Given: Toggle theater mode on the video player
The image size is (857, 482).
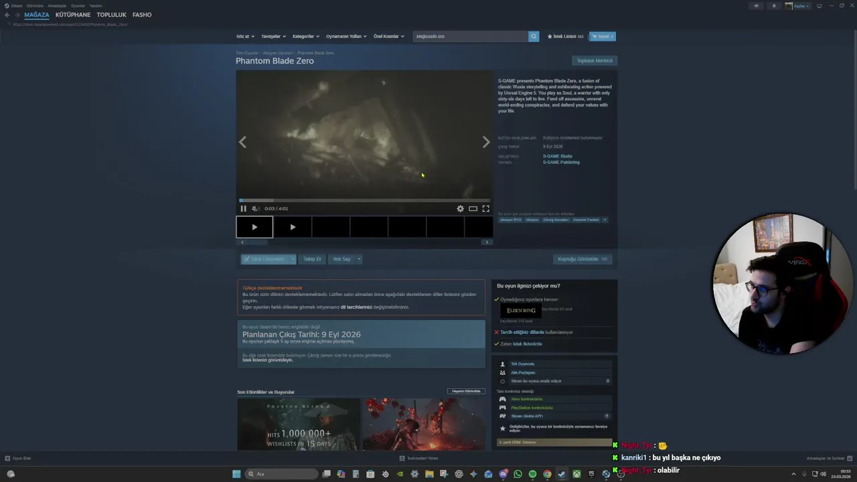Looking at the screenshot, I should (473, 208).
